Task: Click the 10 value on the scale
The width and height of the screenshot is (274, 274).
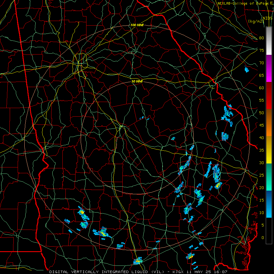Action: pyautogui.click(x=262, y=213)
